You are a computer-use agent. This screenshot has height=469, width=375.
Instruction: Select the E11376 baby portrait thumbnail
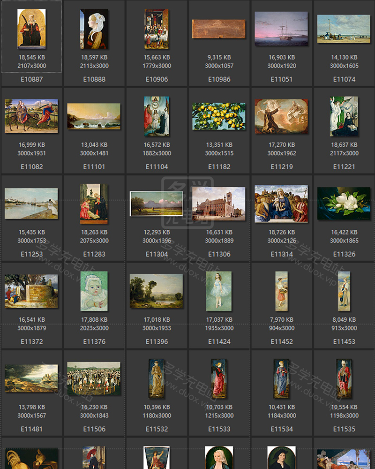click(94, 291)
